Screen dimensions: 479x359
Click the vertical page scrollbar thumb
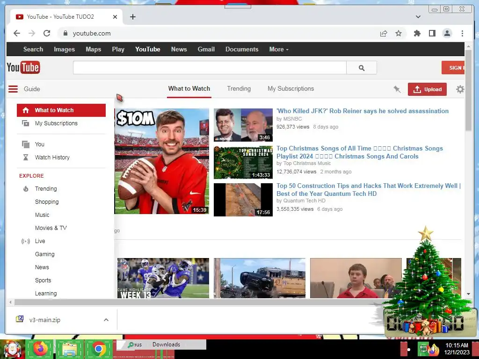468,90
